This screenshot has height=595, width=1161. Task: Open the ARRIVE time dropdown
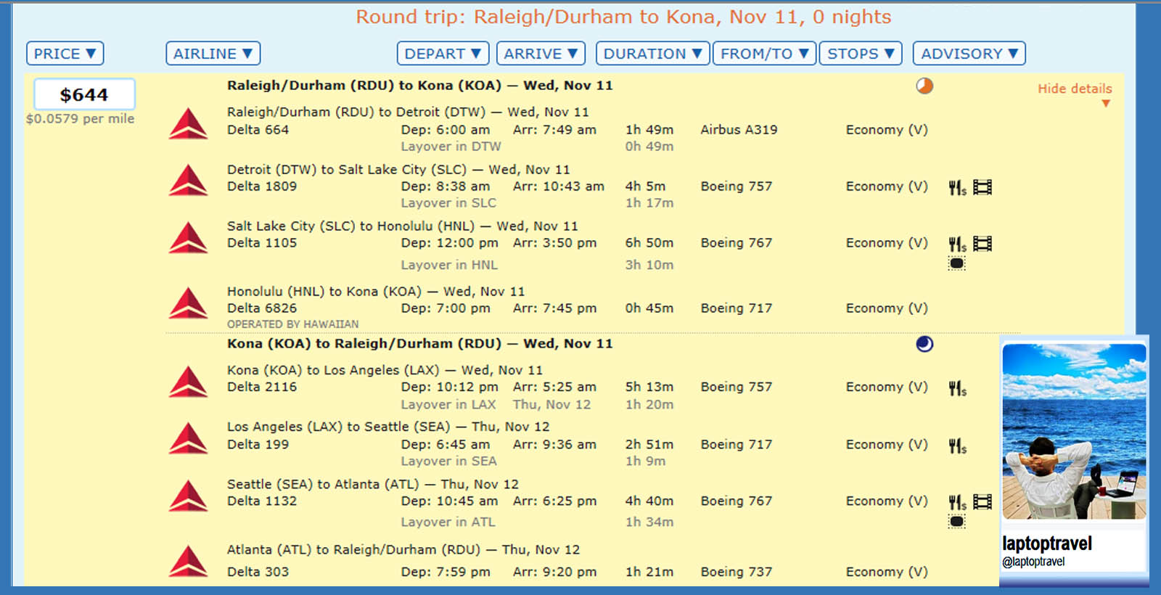[541, 54]
